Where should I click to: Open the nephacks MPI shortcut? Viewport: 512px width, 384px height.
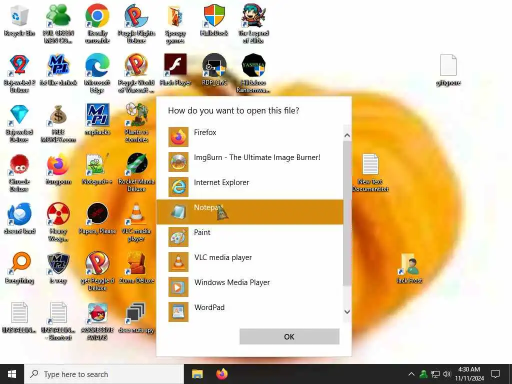pyautogui.click(x=97, y=119)
